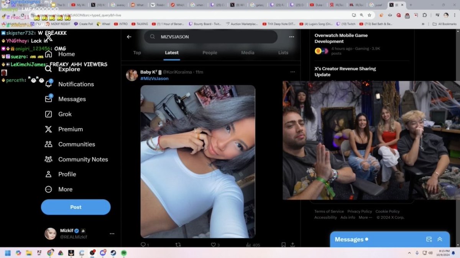460x258 pixels.
Task: Open account switcher dots beside Mizkif
Action: pos(112,233)
